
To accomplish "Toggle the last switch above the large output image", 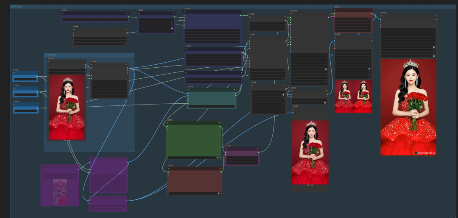I will 434,56.
